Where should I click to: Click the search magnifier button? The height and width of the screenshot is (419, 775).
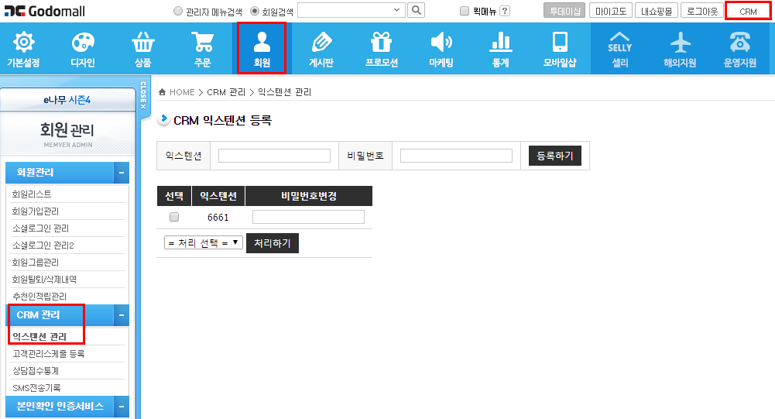(x=417, y=10)
